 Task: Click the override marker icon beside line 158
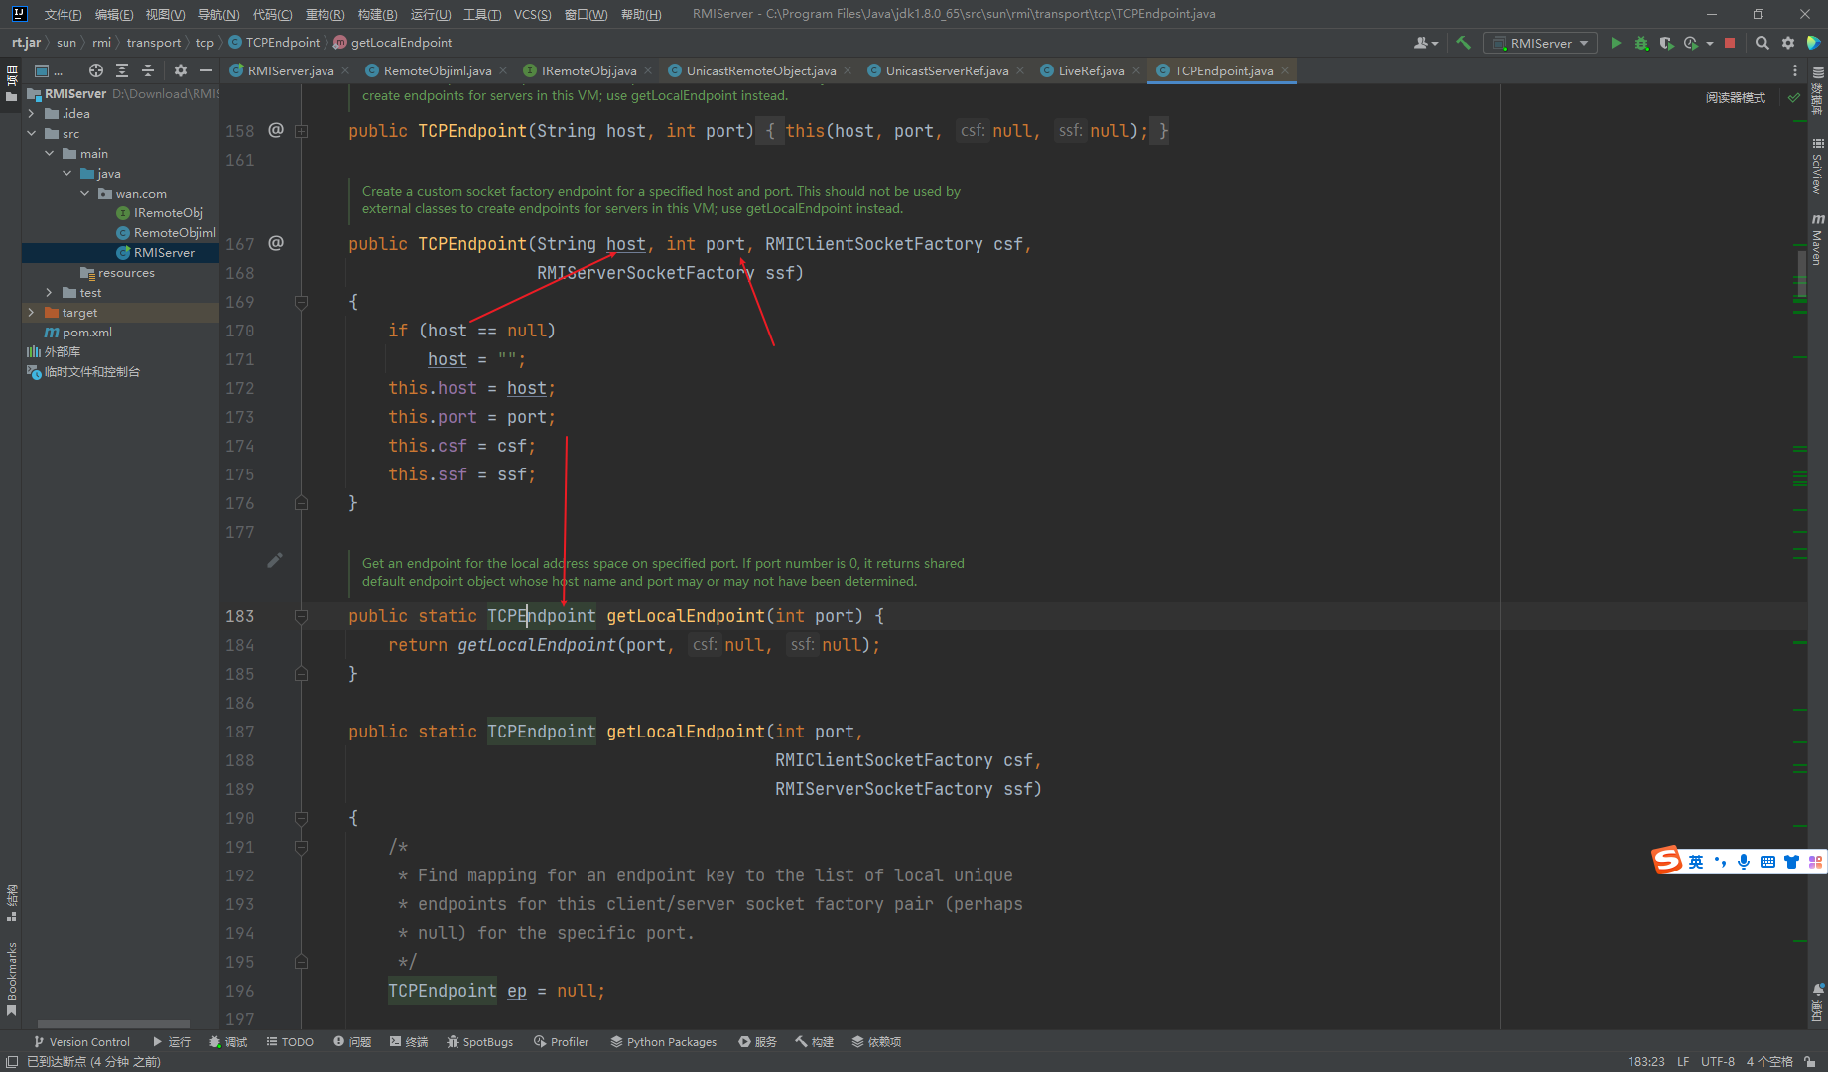[276, 130]
